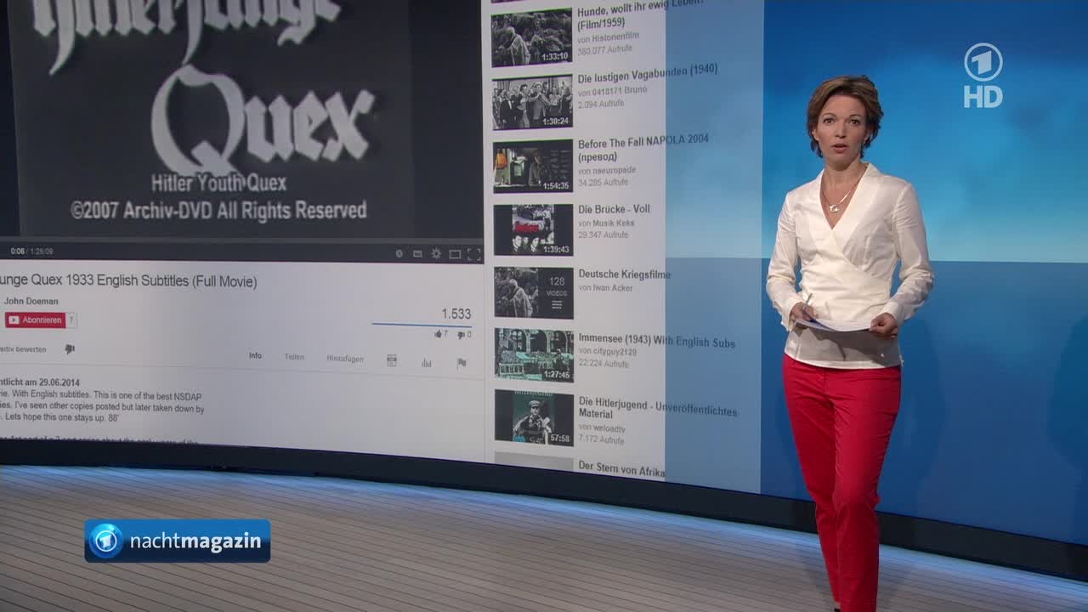The width and height of the screenshot is (1088, 612).
Task: Click the 1.533 view count
Action: (x=456, y=314)
